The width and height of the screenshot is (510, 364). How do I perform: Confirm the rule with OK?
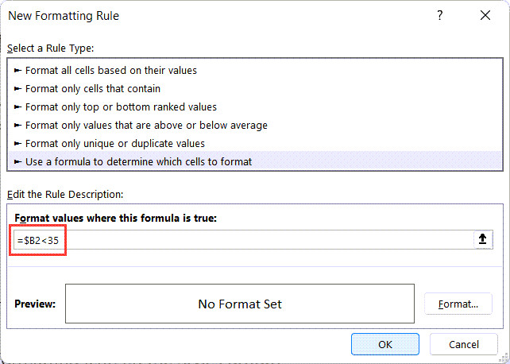tap(385, 344)
